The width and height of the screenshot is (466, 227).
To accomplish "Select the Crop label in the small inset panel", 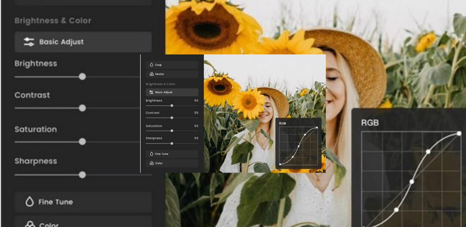I will pyautogui.click(x=158, y=65).
